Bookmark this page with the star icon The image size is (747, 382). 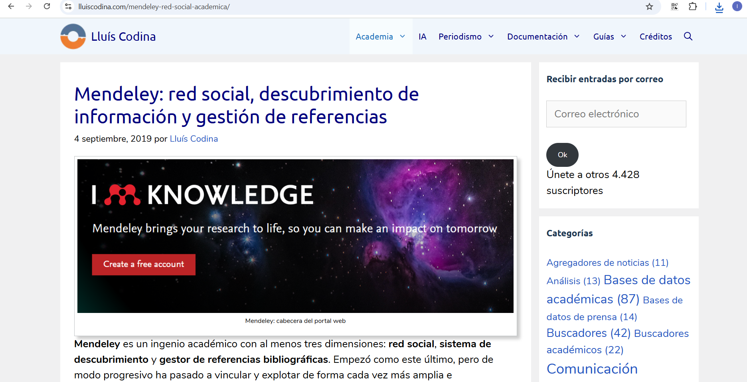click(x=650, y=6)
